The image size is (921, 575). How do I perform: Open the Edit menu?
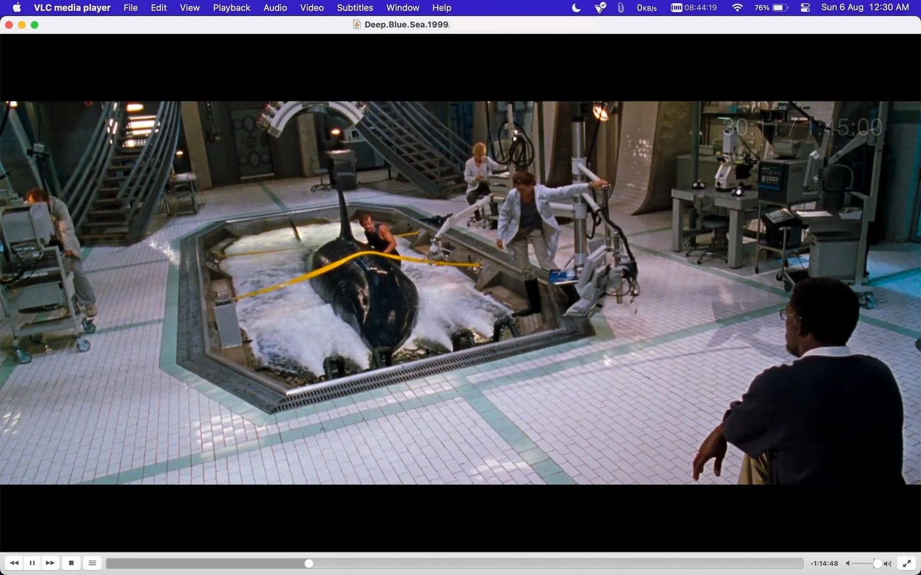159,8
